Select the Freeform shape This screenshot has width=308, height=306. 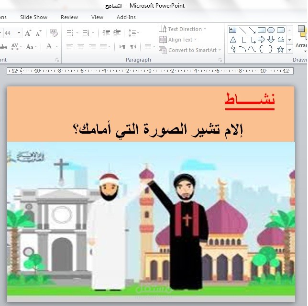281,40
